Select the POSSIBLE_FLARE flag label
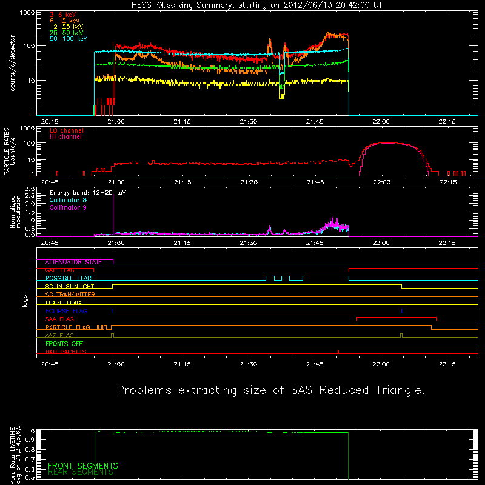Viewport: 485px width, 485px height. 70,278
